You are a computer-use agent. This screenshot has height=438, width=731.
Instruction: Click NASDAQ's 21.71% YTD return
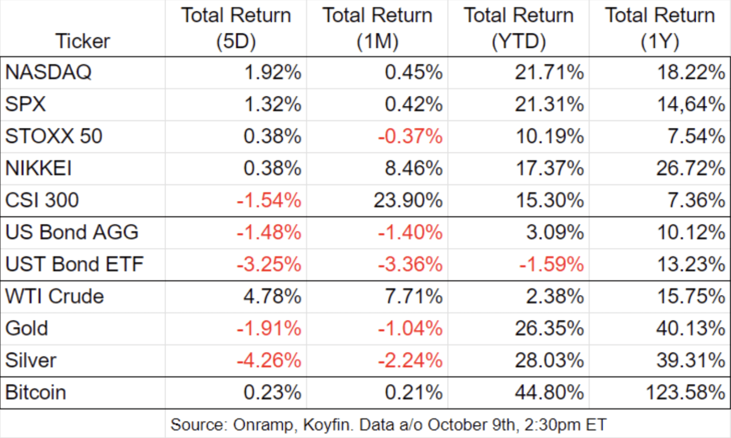pyautogui.click(x=549, y=72)
